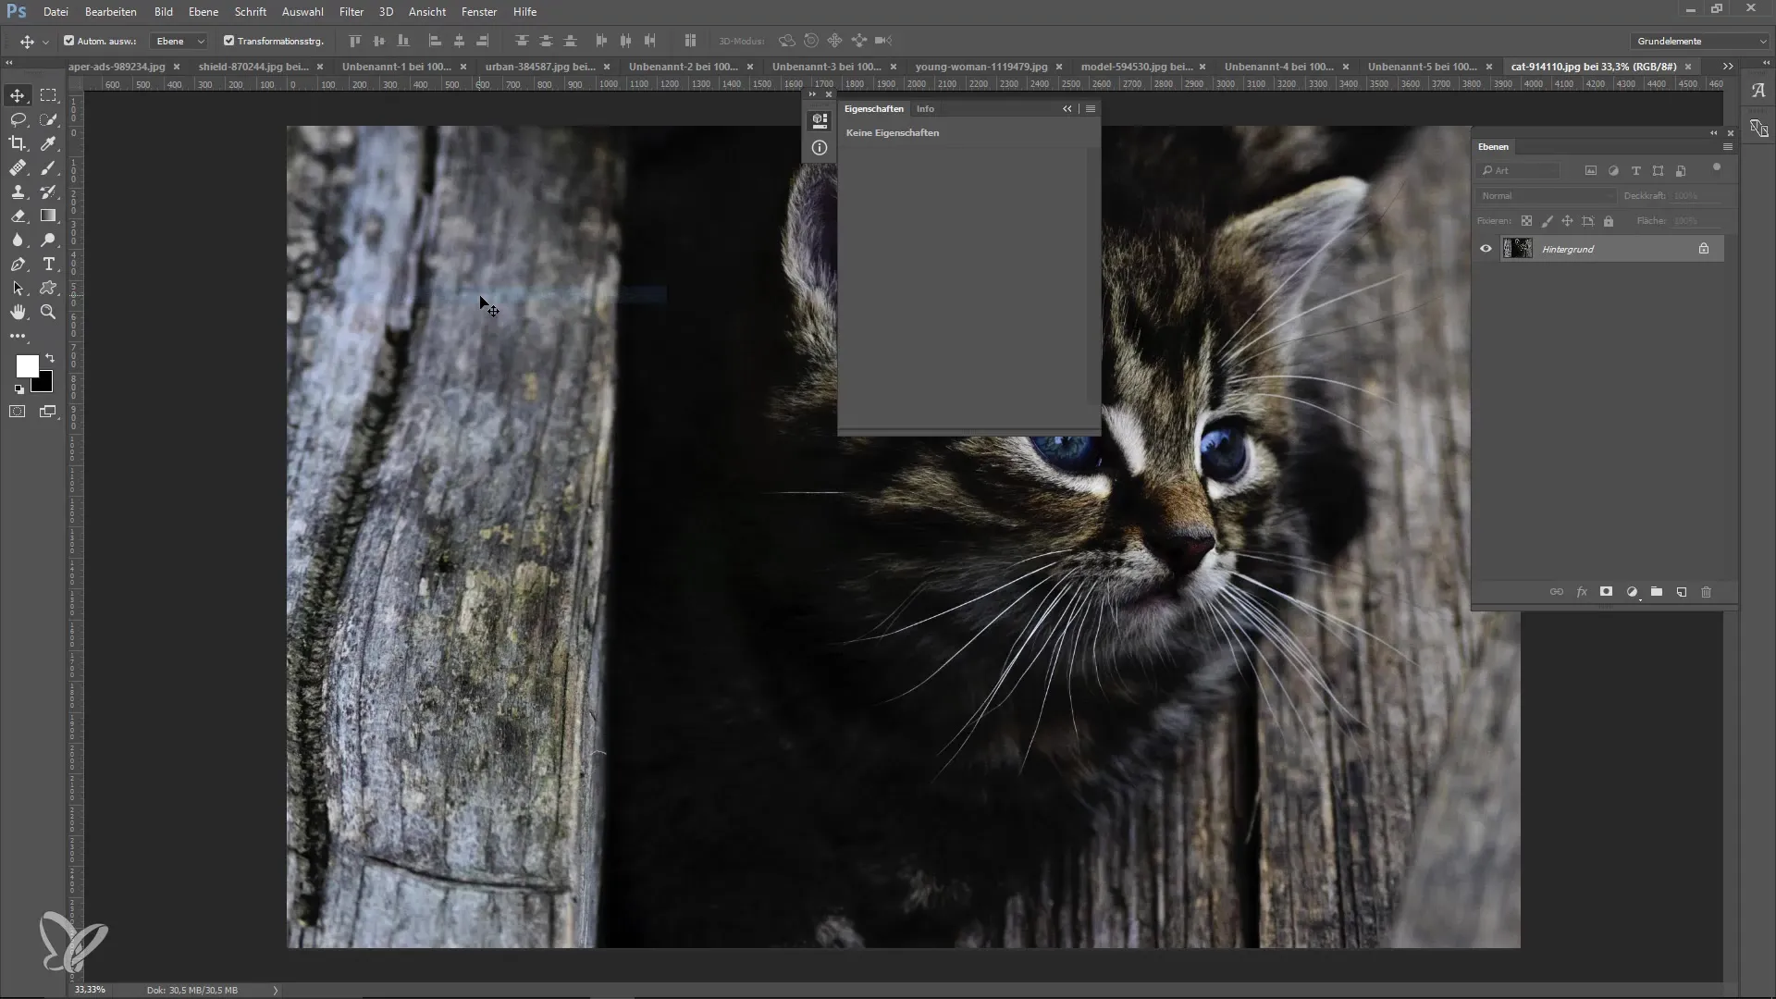Viewport: 1776px width, 999px height.
Task: Select the Blur tool
Action: [x=18, y=240]
